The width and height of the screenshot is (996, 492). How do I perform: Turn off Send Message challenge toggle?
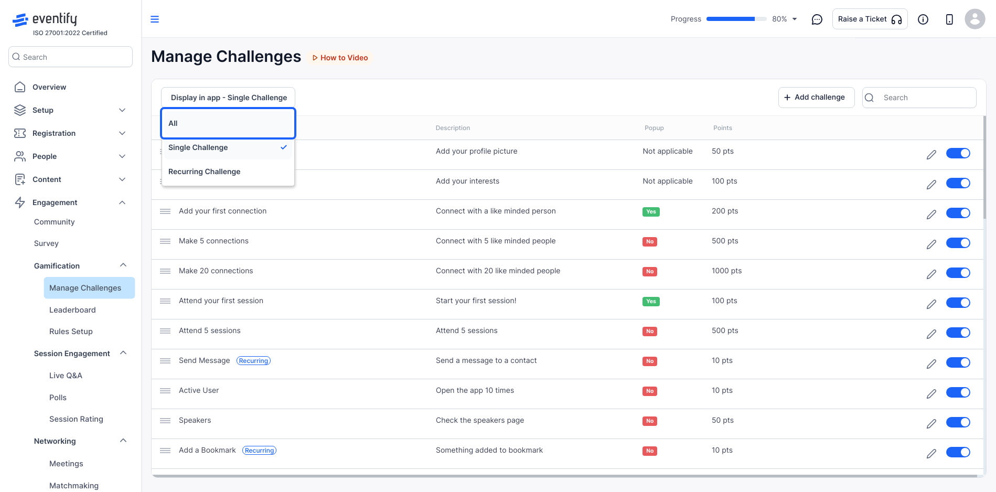tap(958, 362)
